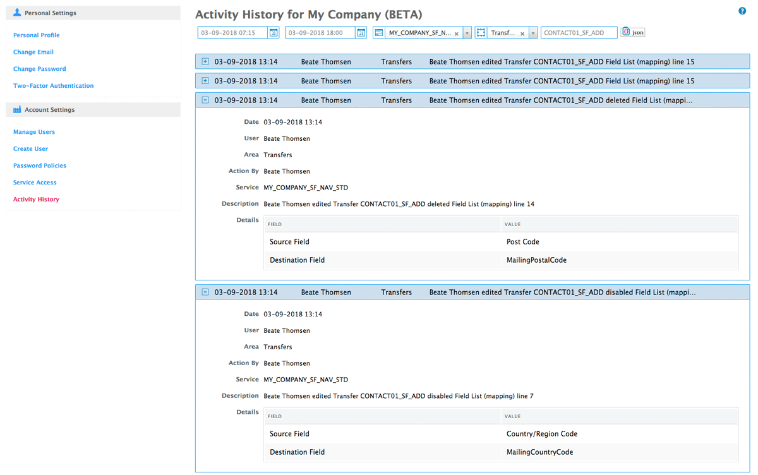Click the Personal Settings section header
758x475 pixels.
[93, 13]
